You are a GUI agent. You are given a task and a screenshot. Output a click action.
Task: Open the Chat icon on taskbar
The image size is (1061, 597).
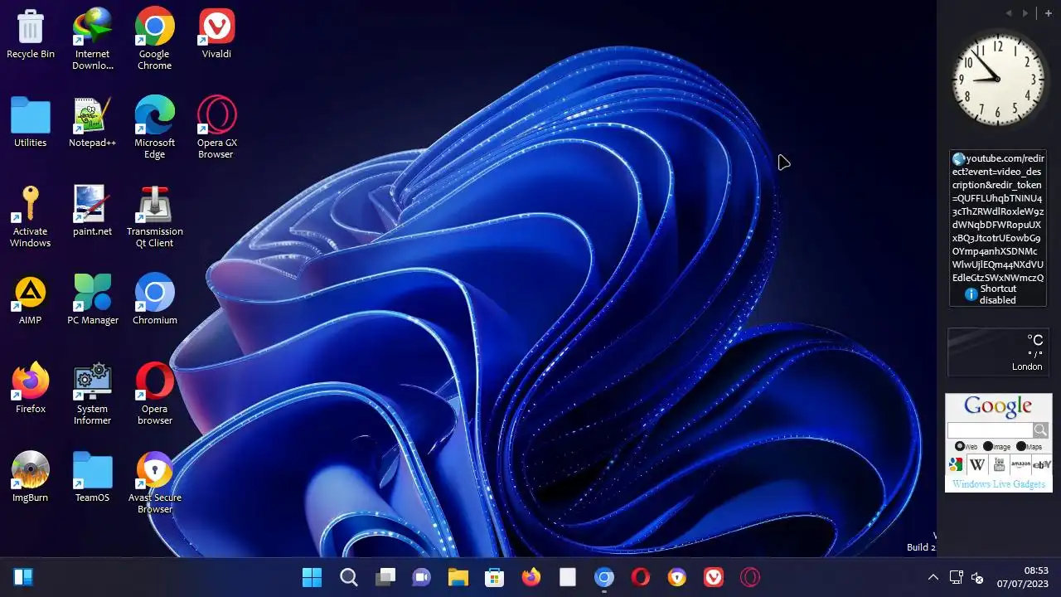tap(422, 577)
